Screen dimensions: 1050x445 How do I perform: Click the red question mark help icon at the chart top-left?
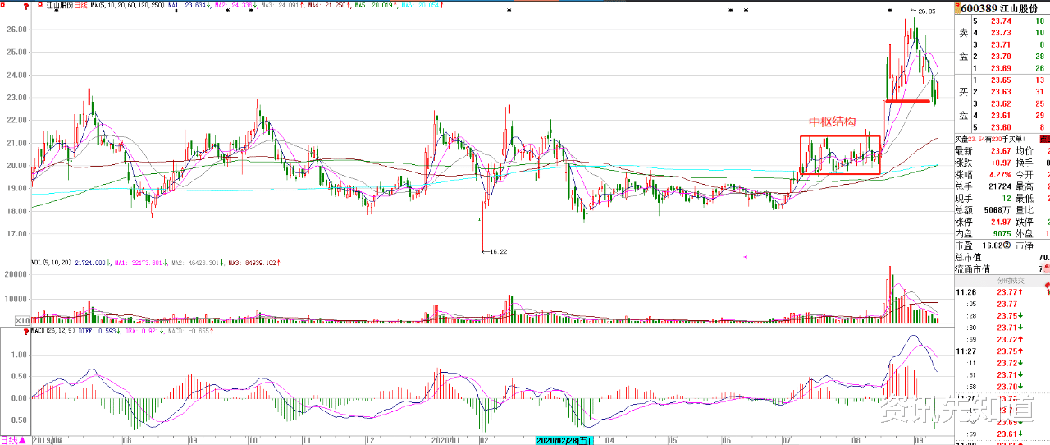[27, 5]
